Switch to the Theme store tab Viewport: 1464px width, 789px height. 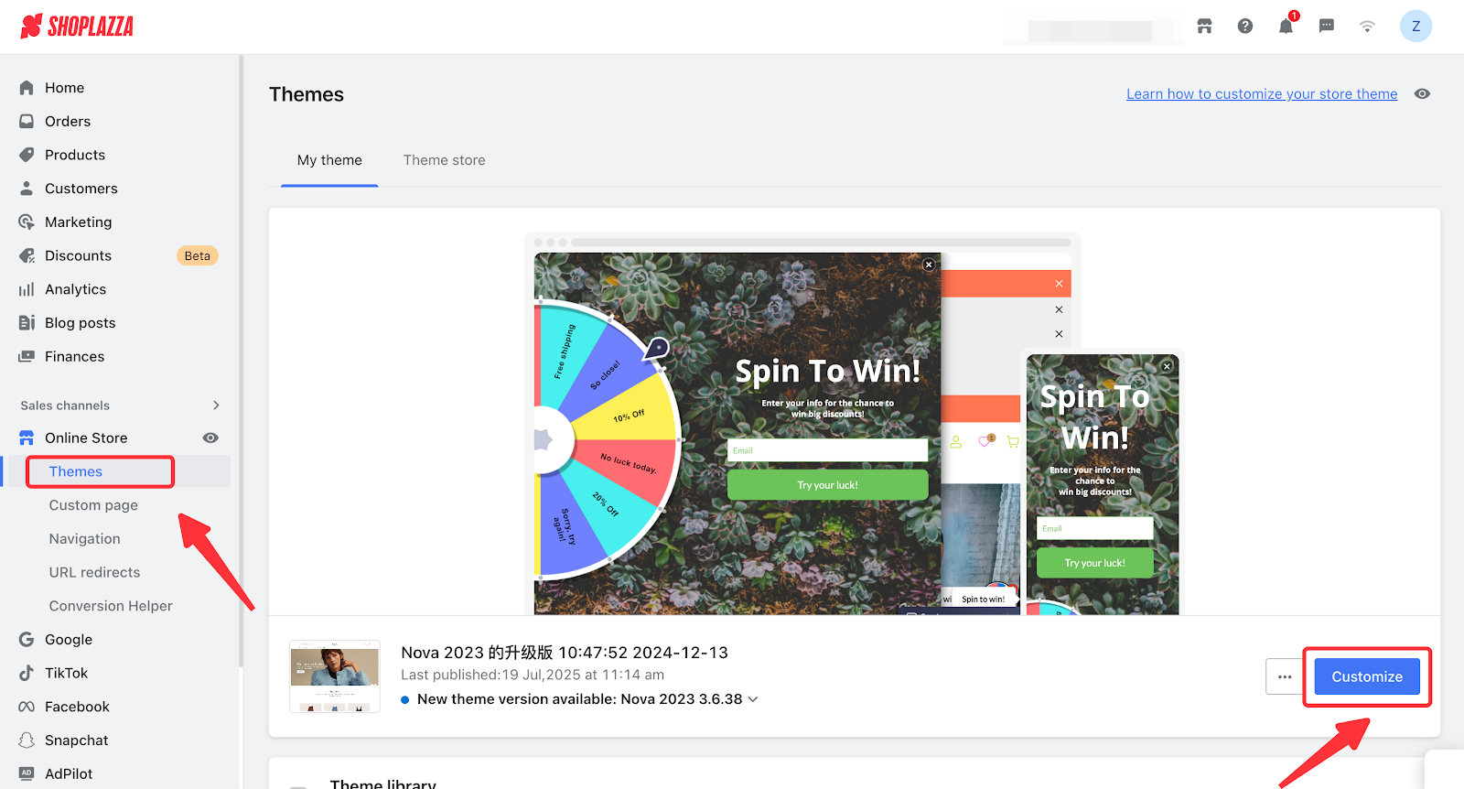click(444, 160)
